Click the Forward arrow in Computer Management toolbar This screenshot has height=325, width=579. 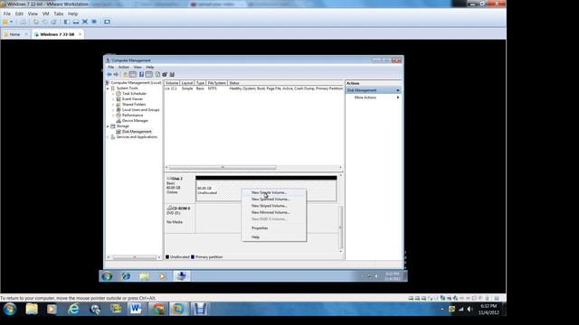click(x=116, y=74)
